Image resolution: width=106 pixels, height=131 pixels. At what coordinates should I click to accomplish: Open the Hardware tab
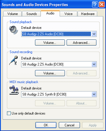88,14
